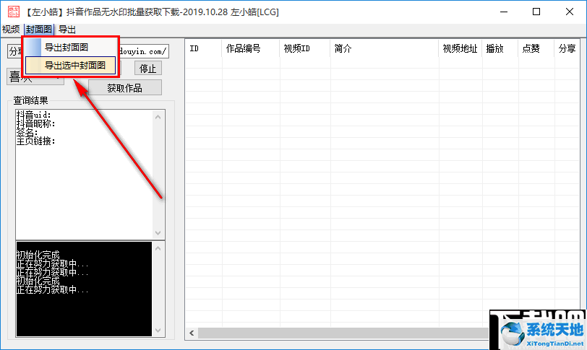
Task: Click the 抖音uid: line in results
Action: coord(34,115)
